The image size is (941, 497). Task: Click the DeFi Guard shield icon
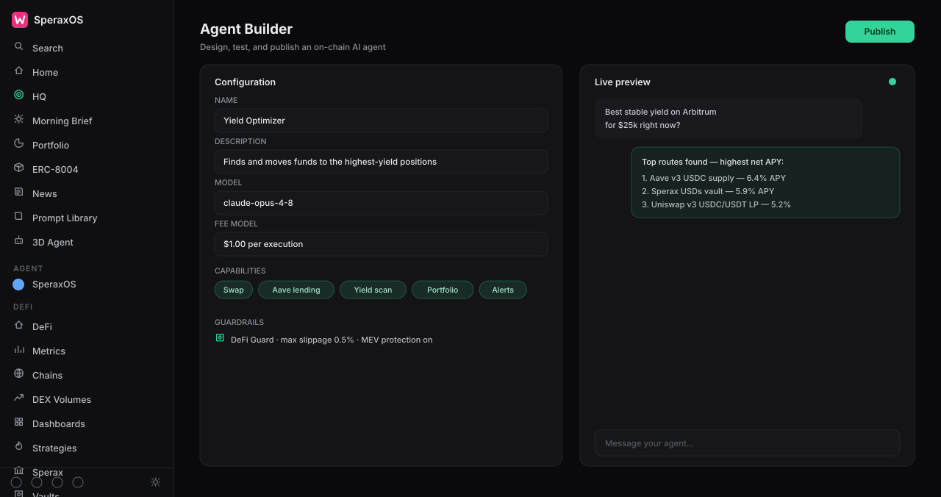pyautogui.click(x=220, y=338)
